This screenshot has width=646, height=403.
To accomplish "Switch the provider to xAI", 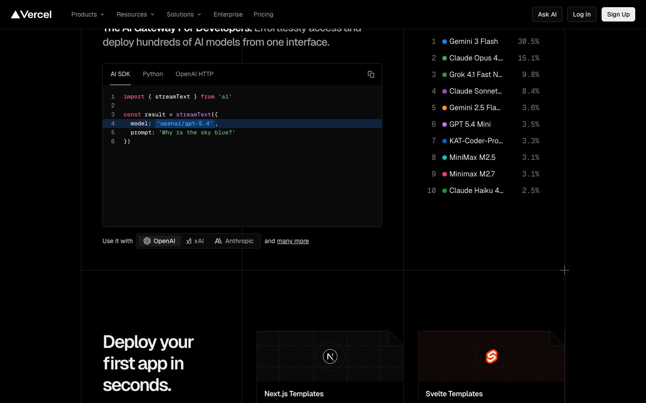I will (195, 241).
